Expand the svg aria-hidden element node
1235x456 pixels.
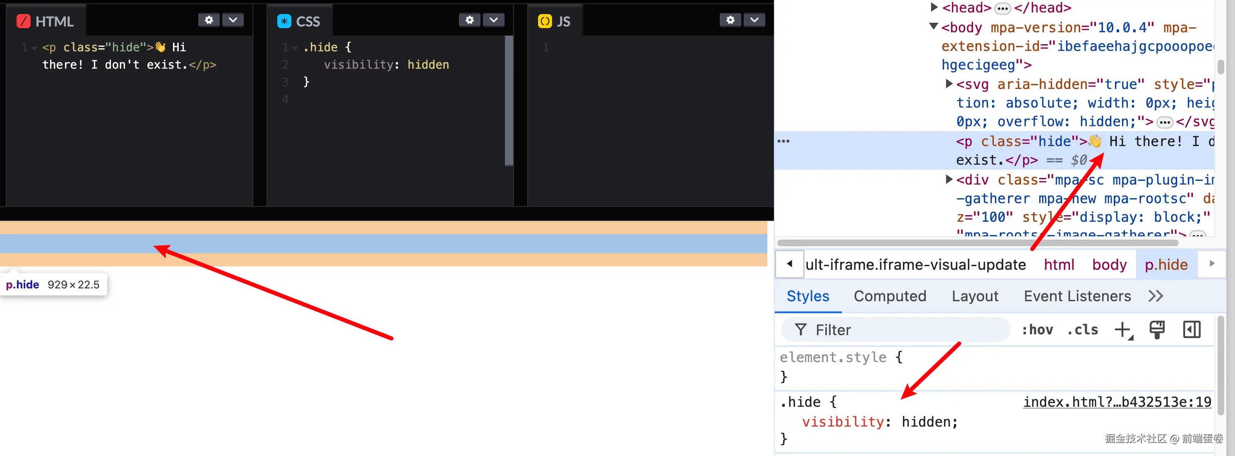coord(948,84)
